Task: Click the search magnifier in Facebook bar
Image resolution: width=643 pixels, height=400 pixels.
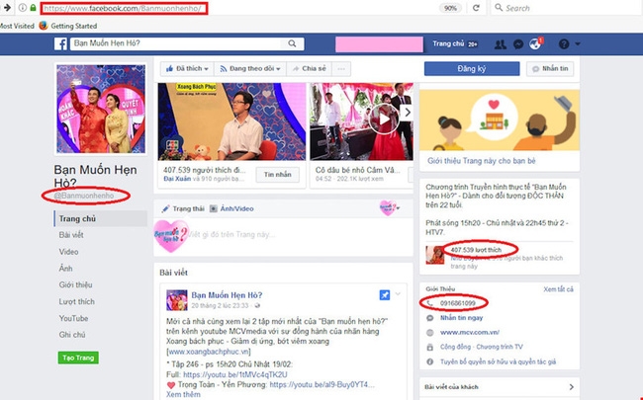Action: click(x=292, y=43)
